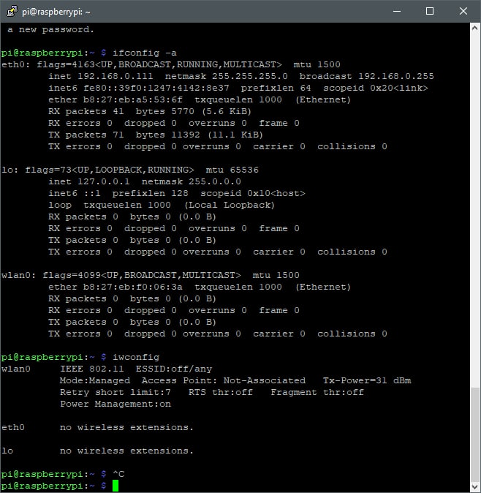This screenshot has height=493, width=481.
Task: Click the 'Power Management:on' text
Action: 115,404
